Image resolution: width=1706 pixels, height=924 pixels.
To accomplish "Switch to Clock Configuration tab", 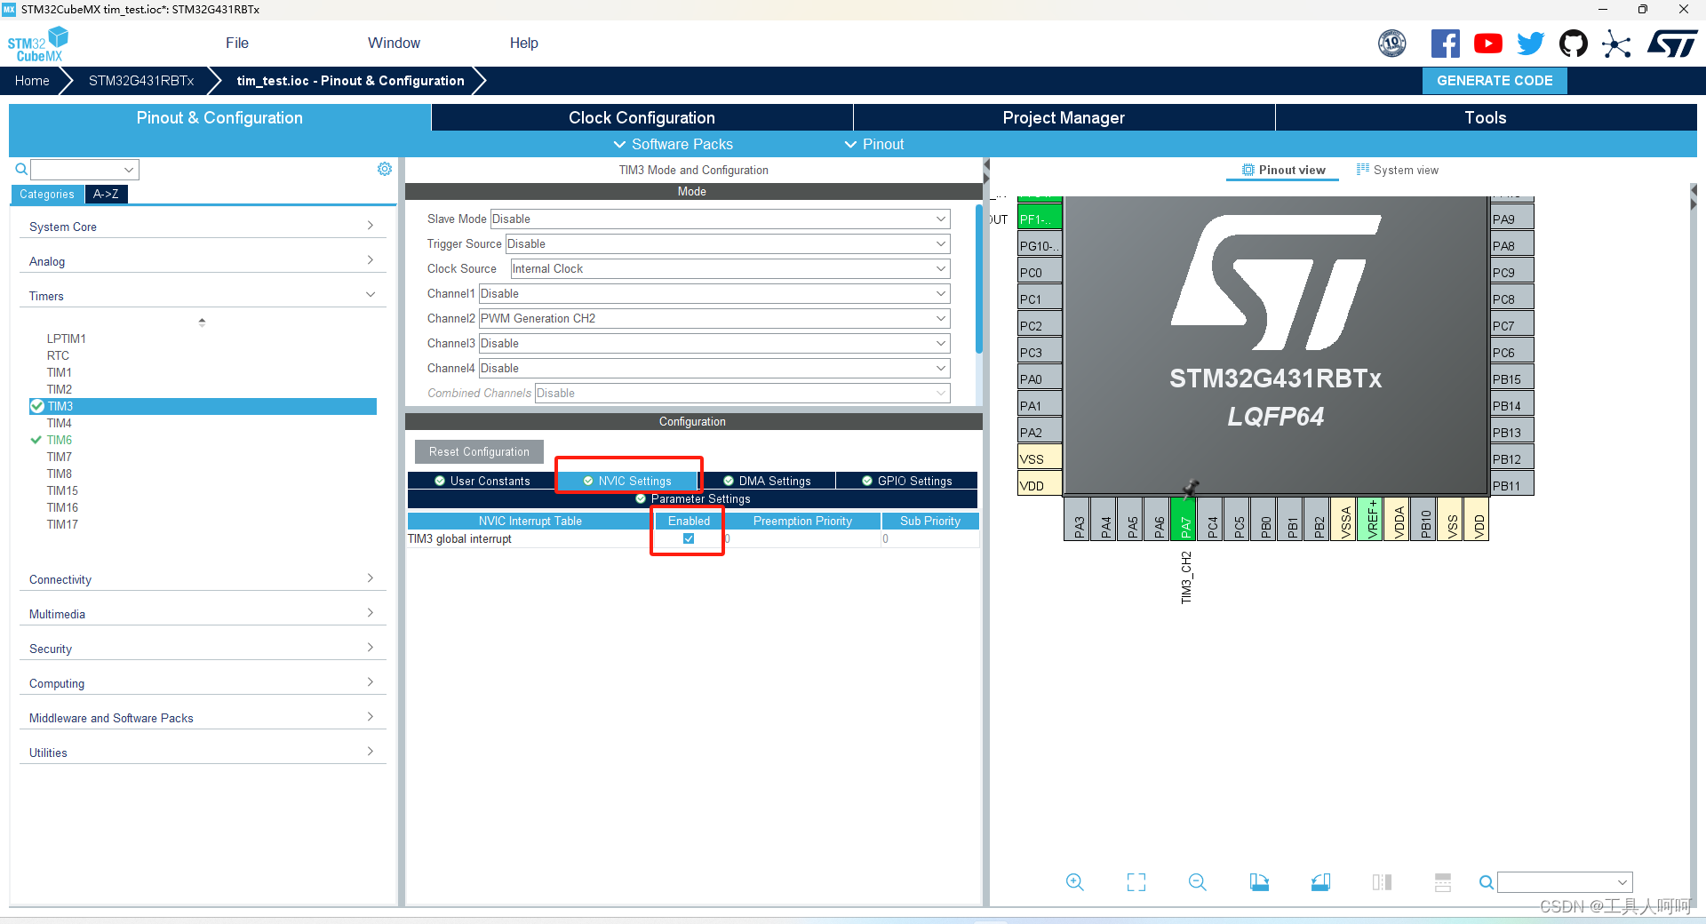I will 642,117.
